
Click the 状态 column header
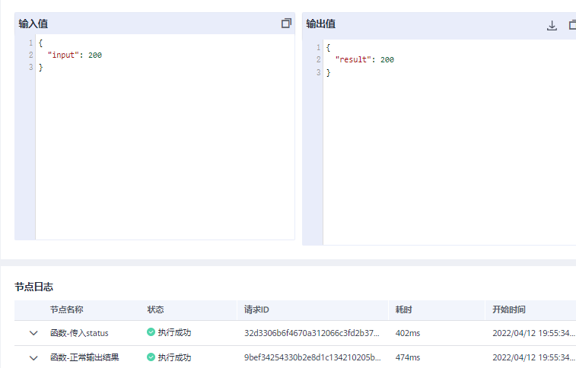click(155, 309)
